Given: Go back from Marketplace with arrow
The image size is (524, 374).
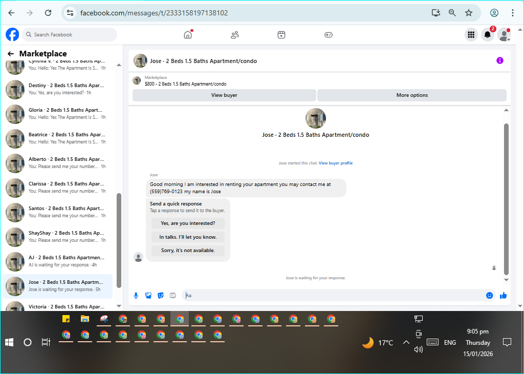Looking at the screenshot, I should tap(11, 53).
